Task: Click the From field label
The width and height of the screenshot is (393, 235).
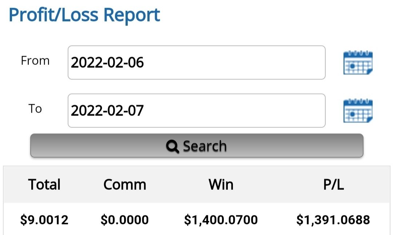Action: click(x=35, y=60)
